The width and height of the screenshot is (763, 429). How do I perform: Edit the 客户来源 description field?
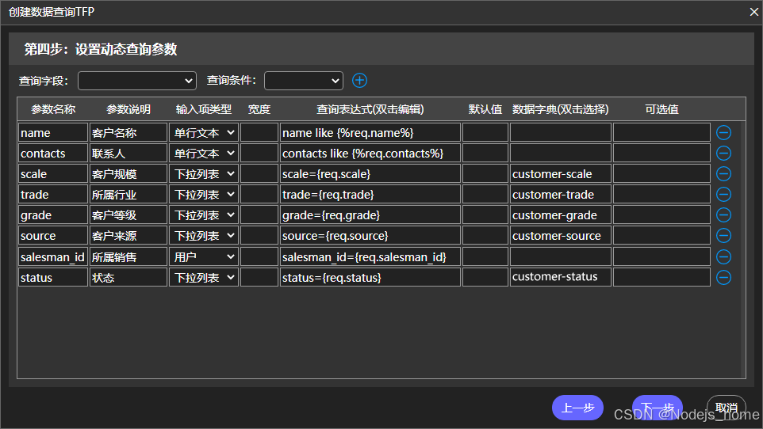coord(128,236)
